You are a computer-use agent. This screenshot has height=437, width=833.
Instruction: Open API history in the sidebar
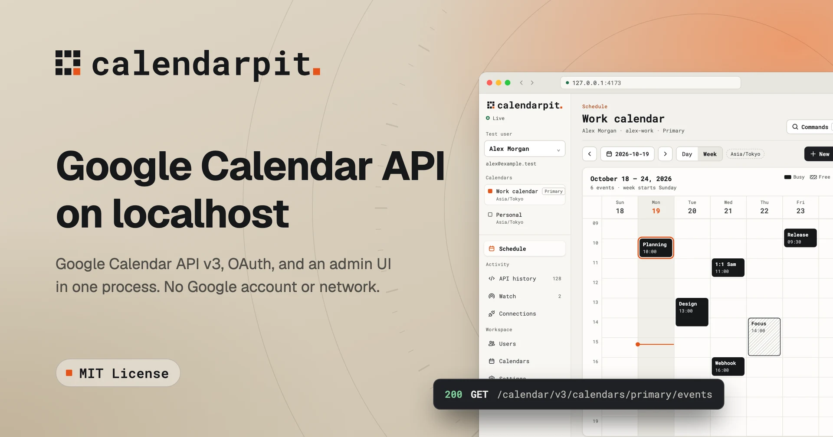coord(525,279)
